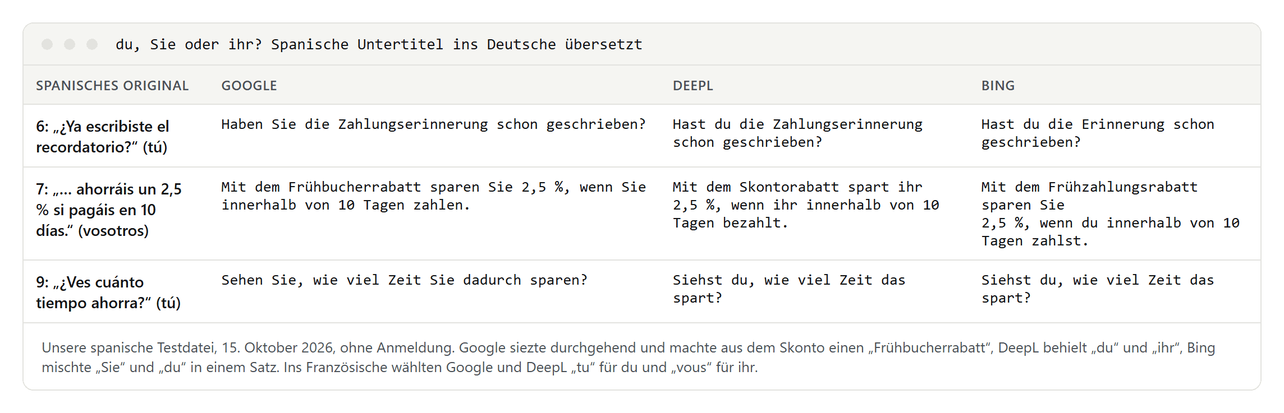Click the cell '6: „¿Ya escribiste el recordatorio?“ (tú)'
The width and height of the screenshot is (1284, 413).
point(103,136)
